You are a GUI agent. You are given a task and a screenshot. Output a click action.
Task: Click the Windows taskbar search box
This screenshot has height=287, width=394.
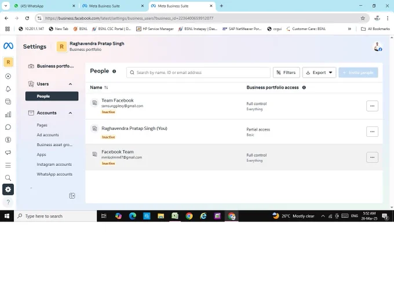click(55, 216)
